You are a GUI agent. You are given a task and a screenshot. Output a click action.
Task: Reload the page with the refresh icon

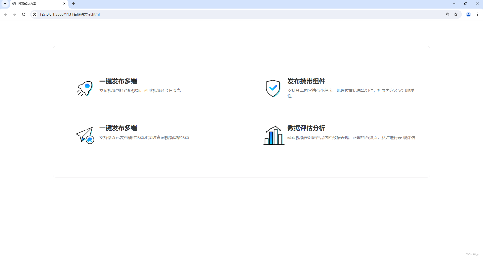(x=24, y=14)
